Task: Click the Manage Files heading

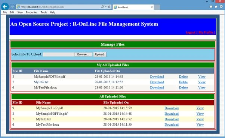Action: (112, 44)
